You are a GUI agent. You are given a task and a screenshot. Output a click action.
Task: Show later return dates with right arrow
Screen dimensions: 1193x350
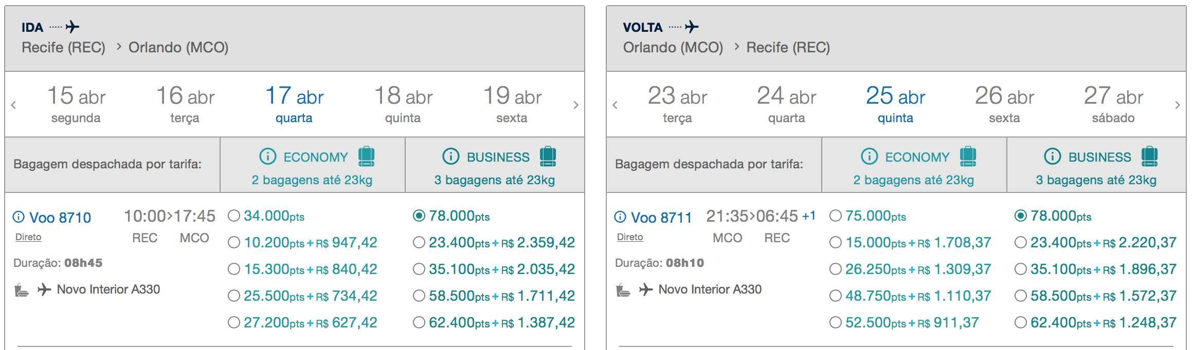[x=1178, y=105]
